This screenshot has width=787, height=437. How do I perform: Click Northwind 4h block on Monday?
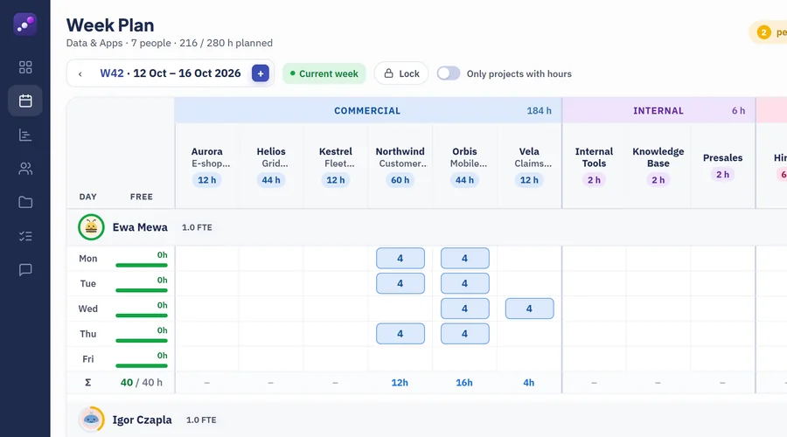pyautogui.click(x=400, y=259)
